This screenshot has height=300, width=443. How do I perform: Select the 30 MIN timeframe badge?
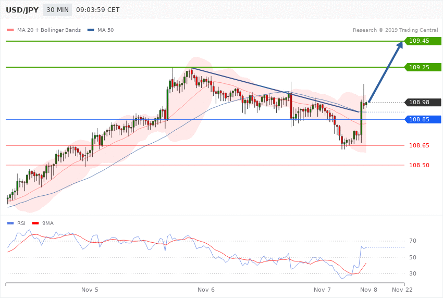[x=58, y=10]
